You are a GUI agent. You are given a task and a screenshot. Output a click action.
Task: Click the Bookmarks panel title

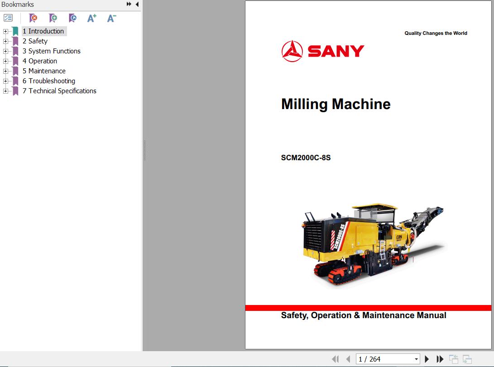18,5
